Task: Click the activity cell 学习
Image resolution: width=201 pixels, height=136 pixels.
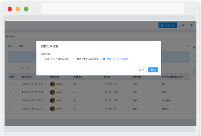Action: click(164, 84)
